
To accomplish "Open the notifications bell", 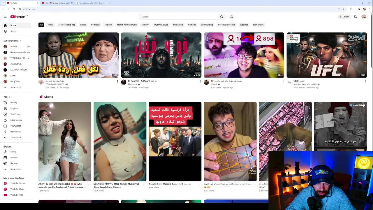I will point(355,17).
